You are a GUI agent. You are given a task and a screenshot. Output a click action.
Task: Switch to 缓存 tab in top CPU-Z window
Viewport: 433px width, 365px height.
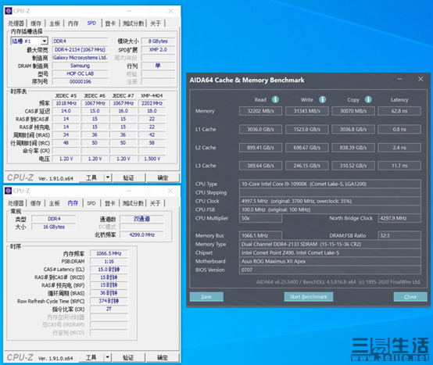point(36,23)
